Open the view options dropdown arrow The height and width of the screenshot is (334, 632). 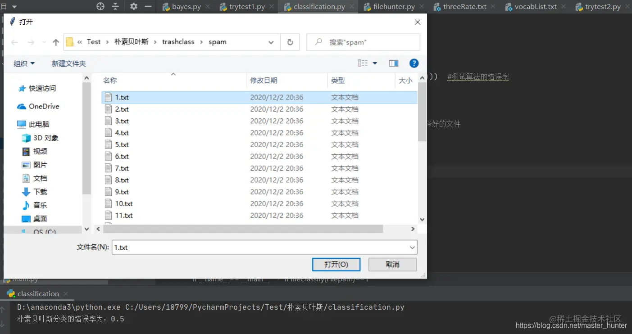pos(374,63)
